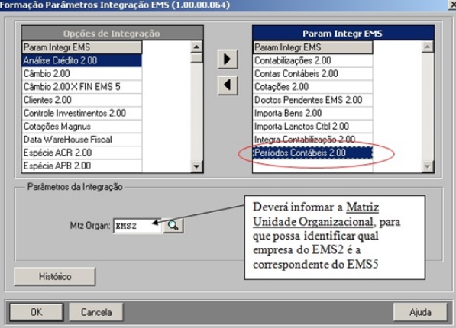Select Câmbio 2.00 X FIN EMS 5
This screenshot has width=456, height=328.
coord(82,86)
